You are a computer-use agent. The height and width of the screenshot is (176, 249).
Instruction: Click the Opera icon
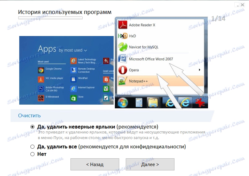[123, 70]
